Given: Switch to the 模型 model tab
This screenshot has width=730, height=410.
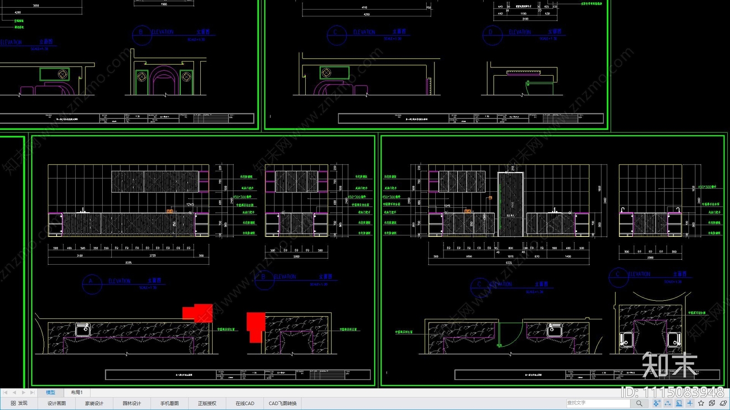Looking at the screenshot, I should click(51, 392).
